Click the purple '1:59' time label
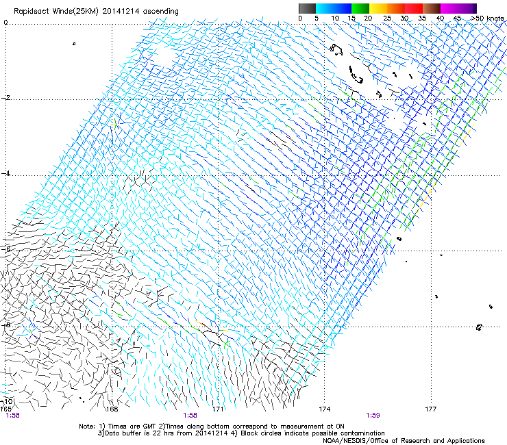 click(x=373, y=416)
